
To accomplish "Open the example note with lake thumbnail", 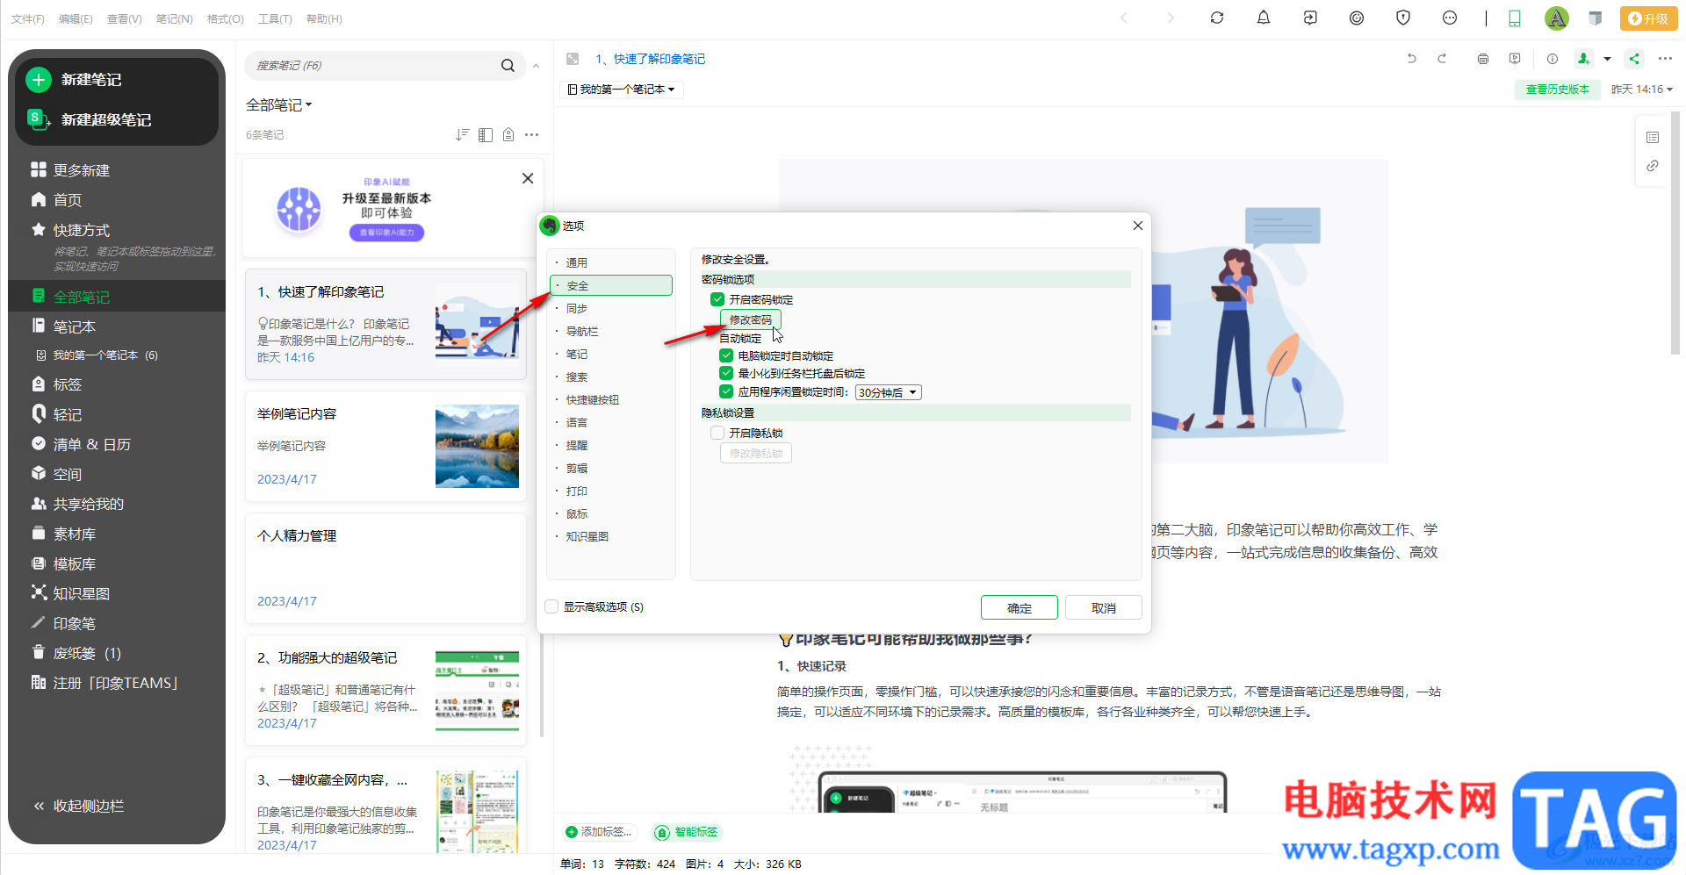I will 385,446.
